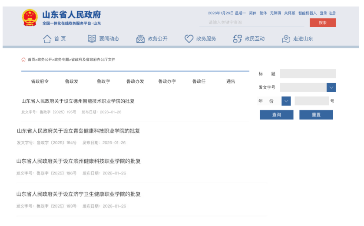364x226 pixels.
Task: Click the 标题 input field
Action: [x=308, y=74]
